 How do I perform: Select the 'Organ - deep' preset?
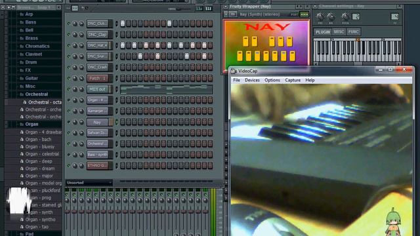(x=39, y=161)
